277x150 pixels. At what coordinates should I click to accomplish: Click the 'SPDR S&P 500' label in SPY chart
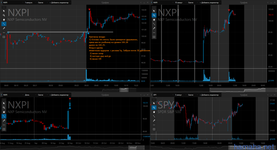coord(169,112)
